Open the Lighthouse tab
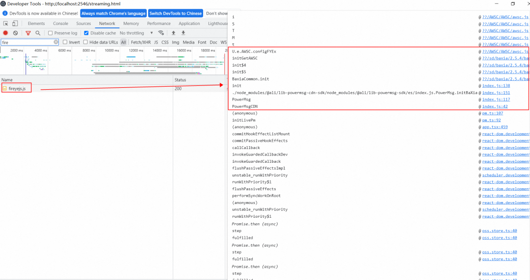 pos(218,24)
